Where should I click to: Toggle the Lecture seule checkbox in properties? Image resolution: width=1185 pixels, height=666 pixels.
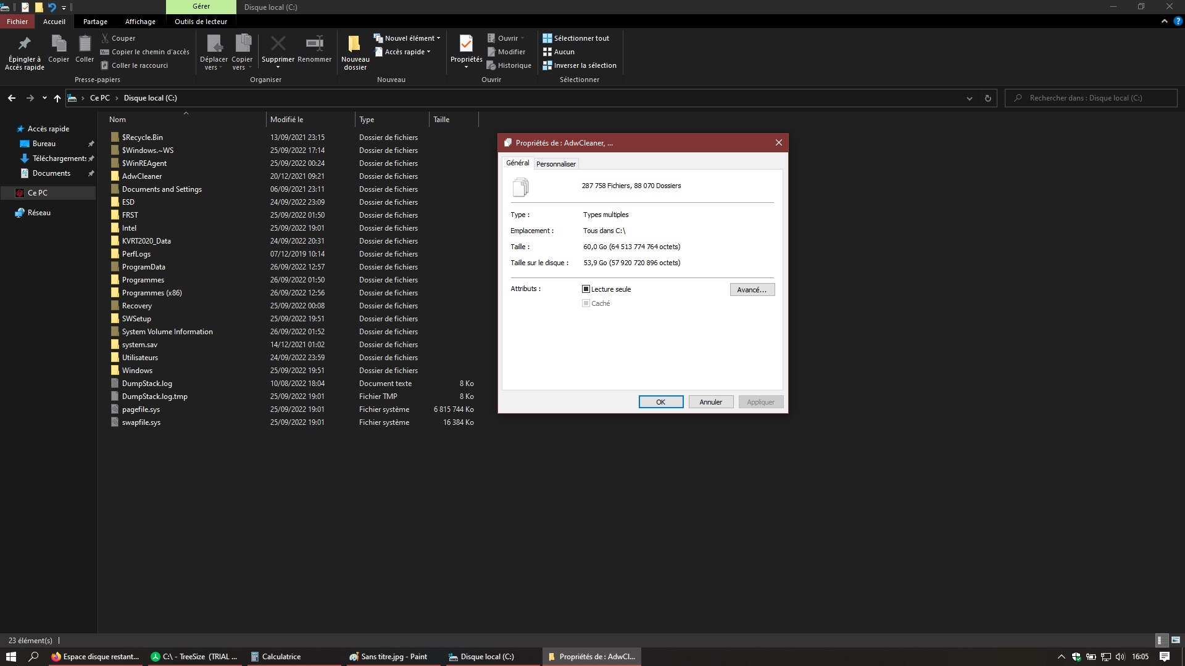(x=586, y=289)
